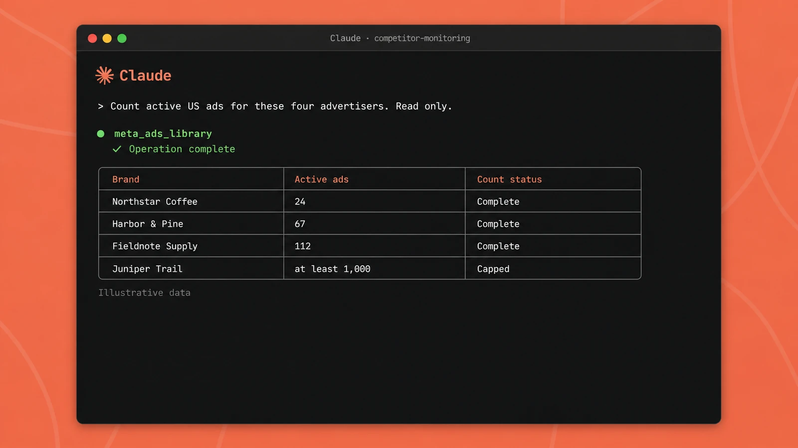The width and height of the screenshot is (798, 448).
Task: Click the Claude starburst logo icon
Action: (105, 76)
